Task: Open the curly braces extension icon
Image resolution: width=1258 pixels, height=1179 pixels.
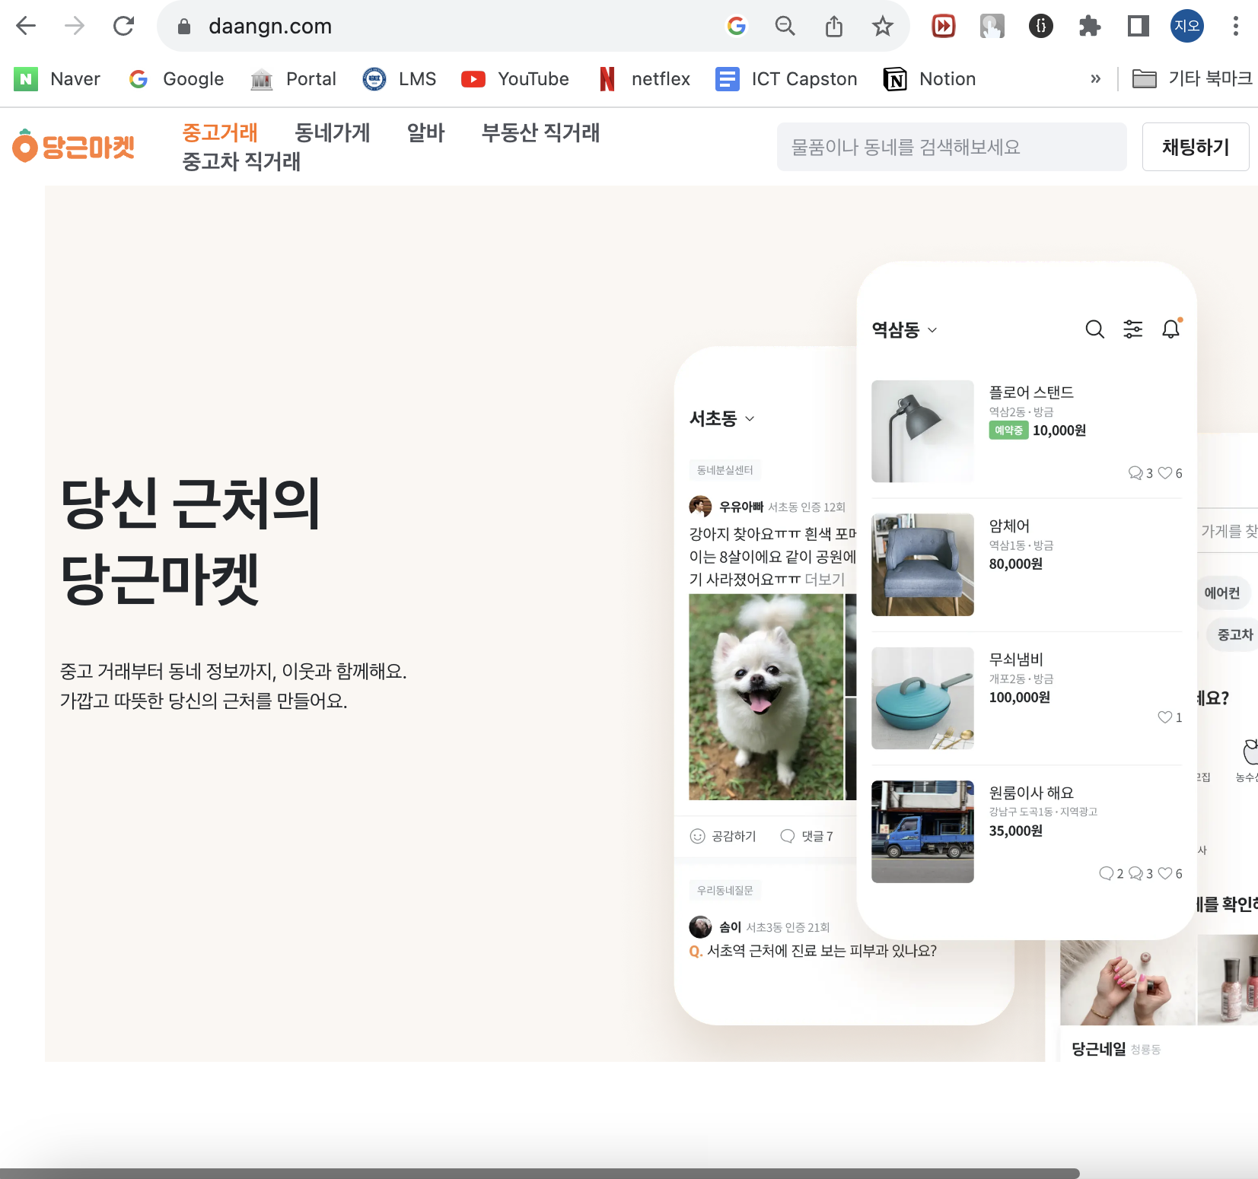Action: 1041,26
